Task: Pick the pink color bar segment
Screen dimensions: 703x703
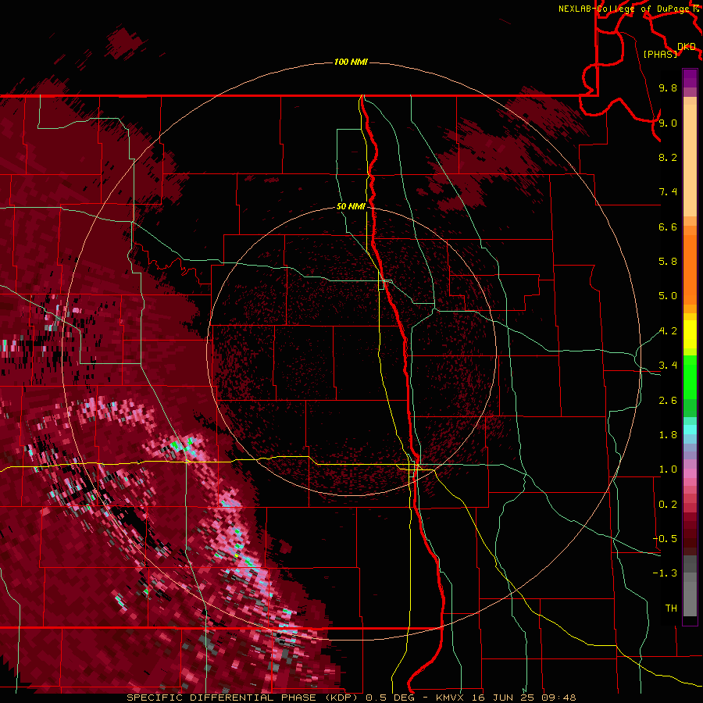Action: (690, 473)
